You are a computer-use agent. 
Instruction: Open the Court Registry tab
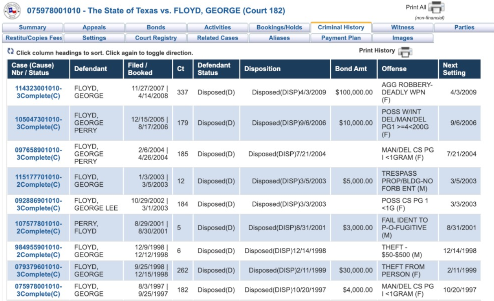[x=156, y=38]
